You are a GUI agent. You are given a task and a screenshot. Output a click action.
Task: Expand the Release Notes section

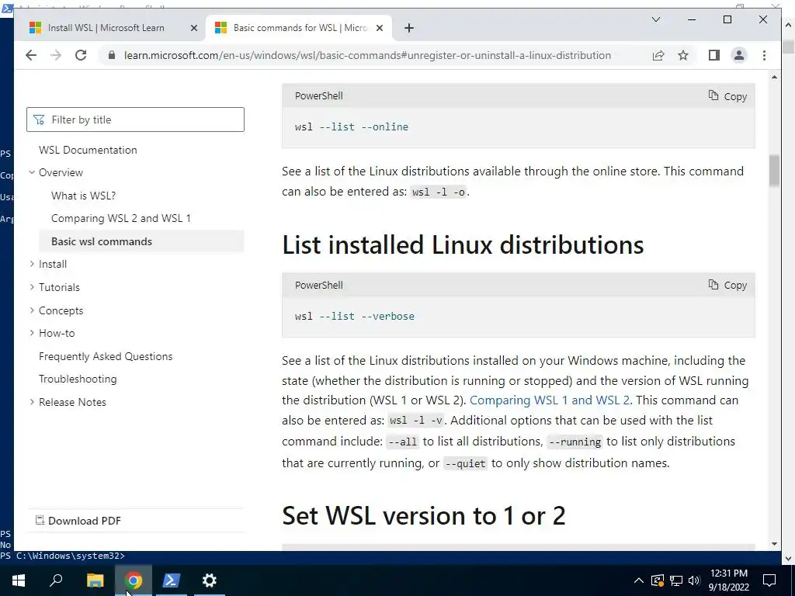click(x=32, y=402)
